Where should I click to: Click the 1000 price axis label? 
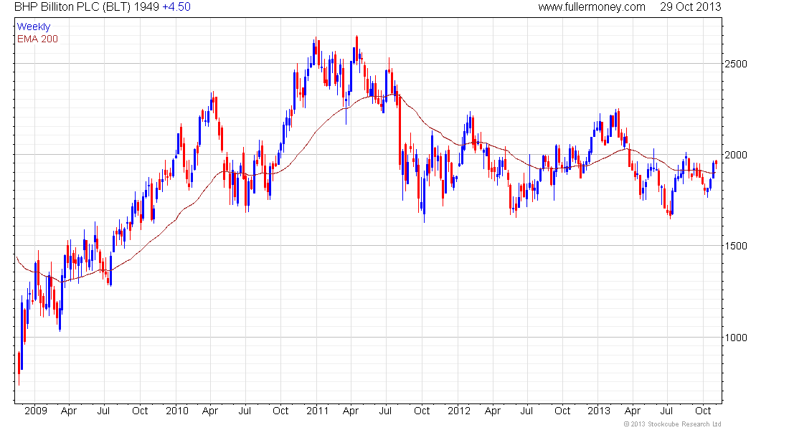tap(736, 338)
